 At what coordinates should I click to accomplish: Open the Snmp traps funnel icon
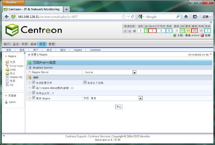[x=7, y=66]
